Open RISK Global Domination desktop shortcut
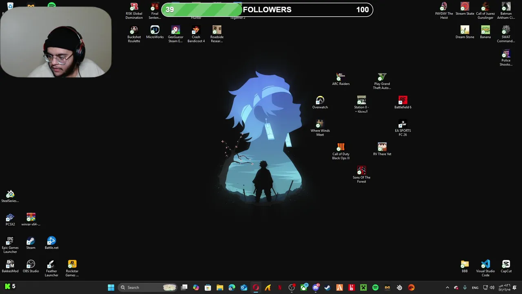The width and height of the screenshot is (522, 294). tap(134, 11)
